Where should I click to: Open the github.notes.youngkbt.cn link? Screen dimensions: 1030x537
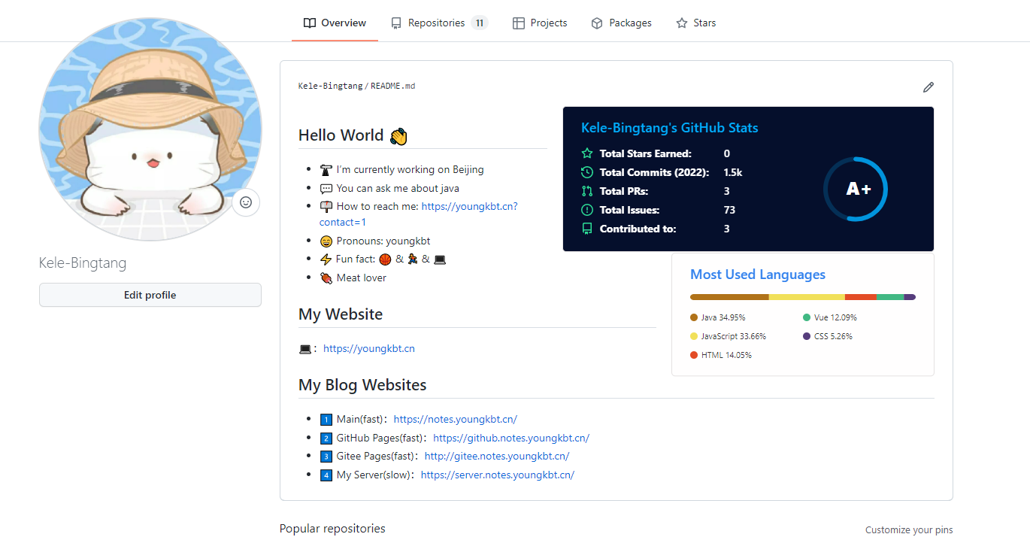click(511, 438)
